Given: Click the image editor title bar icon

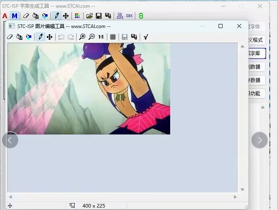Looking at the screenshot, I should pos(12,26).
